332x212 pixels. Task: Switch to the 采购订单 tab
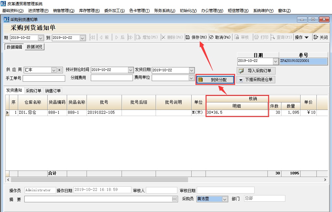click(x=34, y=91)
